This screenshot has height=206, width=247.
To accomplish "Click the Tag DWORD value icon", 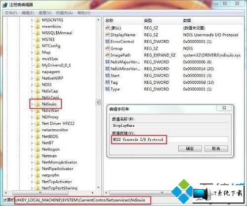I will (107, 82).
